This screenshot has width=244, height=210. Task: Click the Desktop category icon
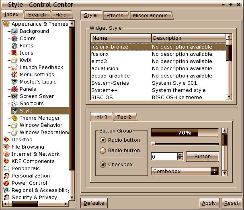(6, 140)
